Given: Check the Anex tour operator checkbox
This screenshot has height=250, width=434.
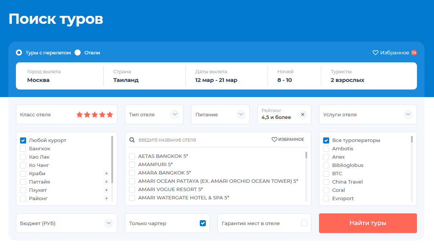Looking at the screenshot, I should 326,157.
